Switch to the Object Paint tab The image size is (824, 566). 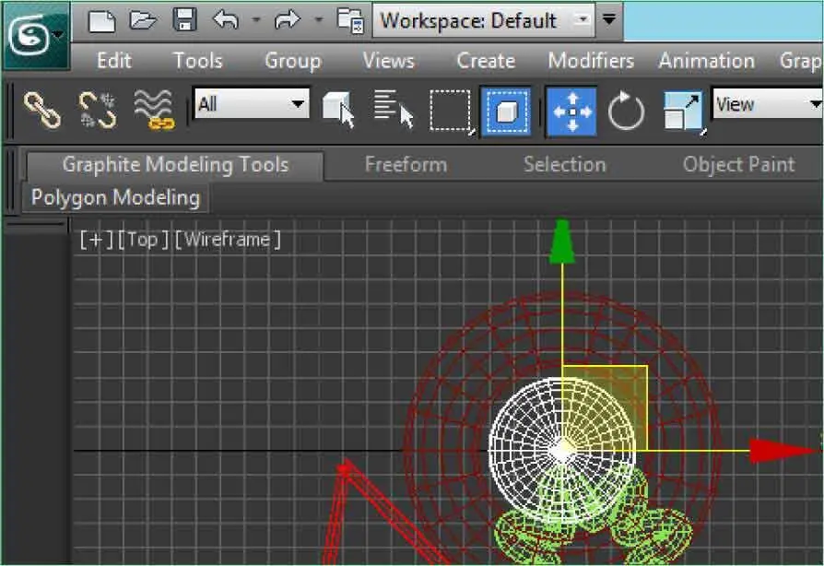738,165
